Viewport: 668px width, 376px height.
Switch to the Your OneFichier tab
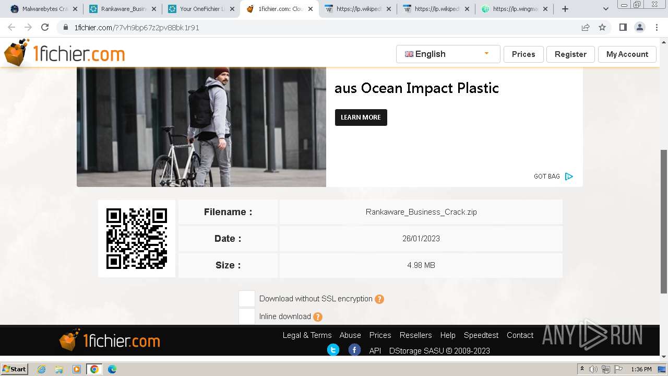pos(201,9)
